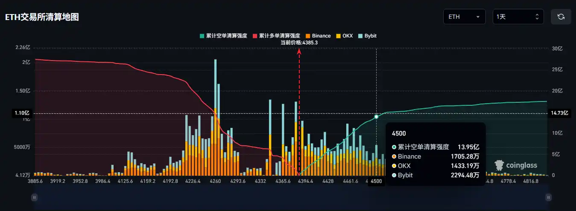The image size is (576, 211).
Task: Open the ETH coin dropdown
Action: point(464,17)
